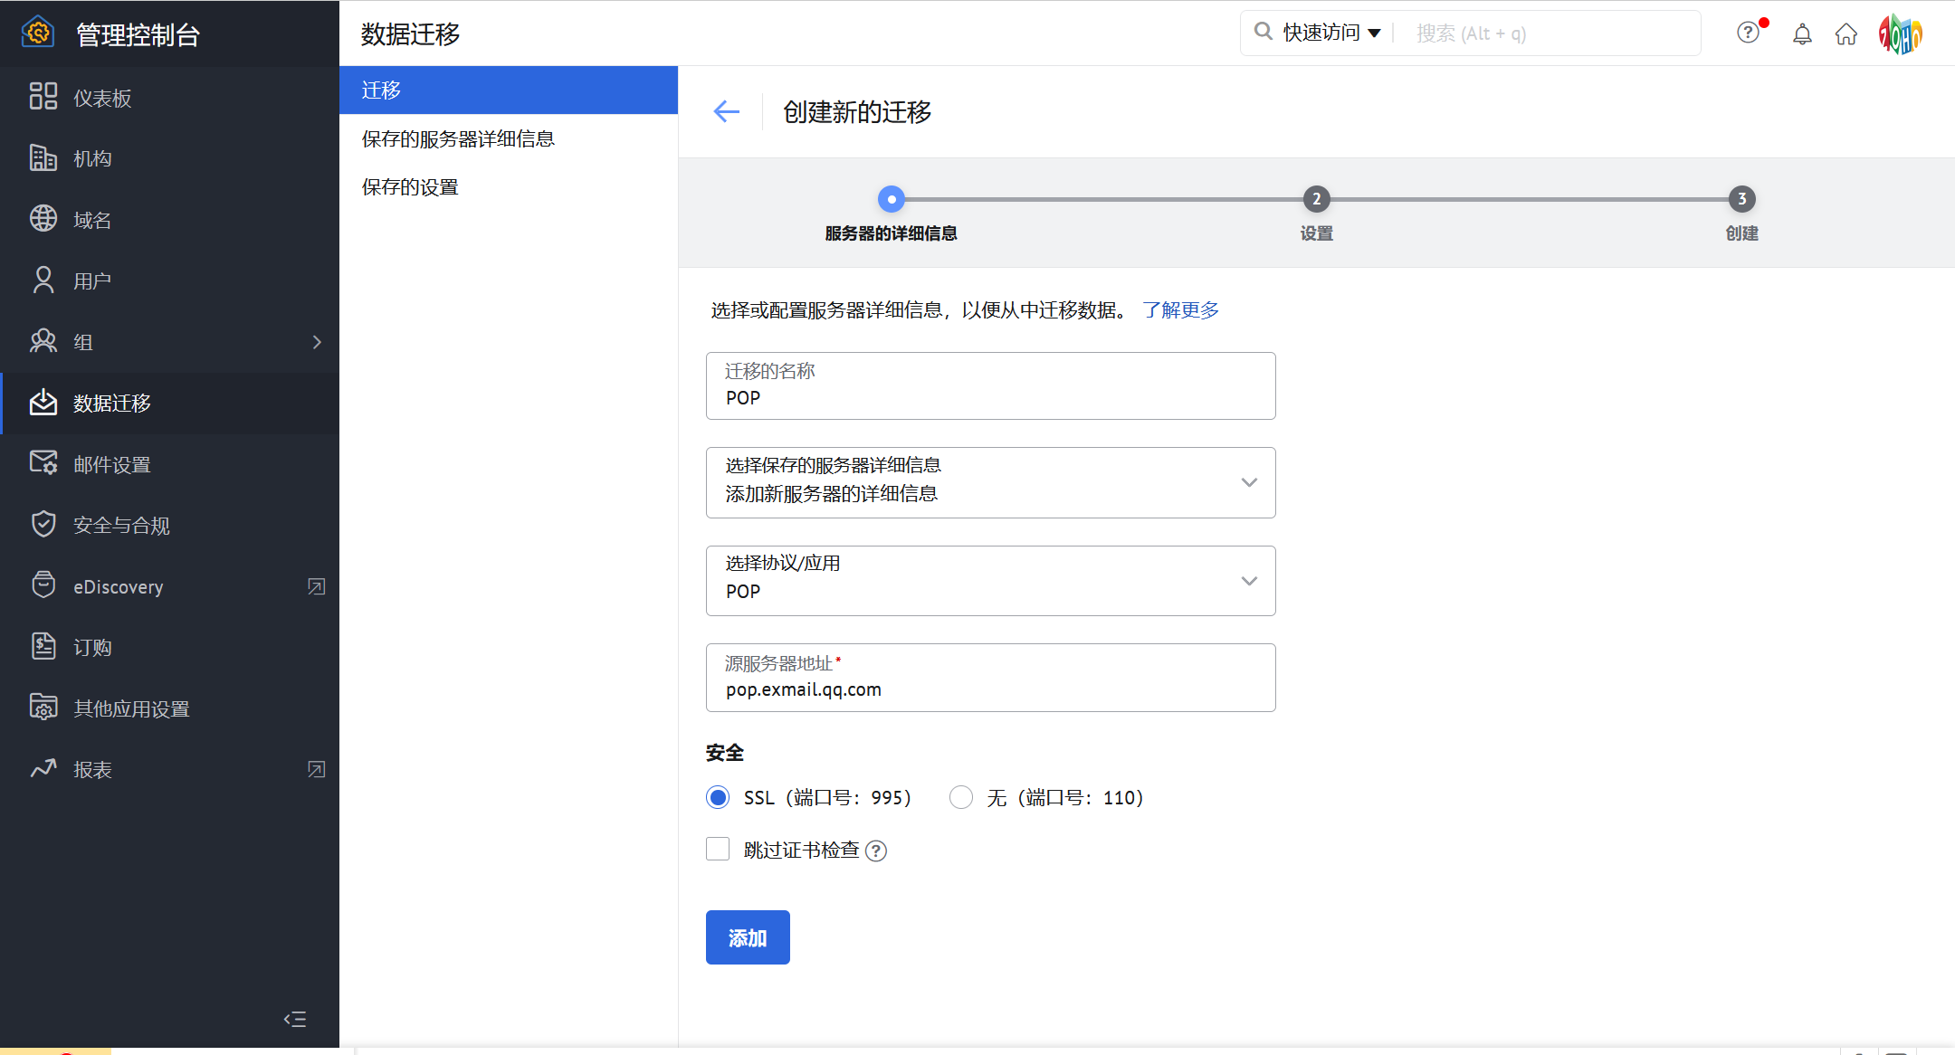1955x1055 pixels.
Task: Click the 源服务器地址 input field
Action: [x=990, y=689]
